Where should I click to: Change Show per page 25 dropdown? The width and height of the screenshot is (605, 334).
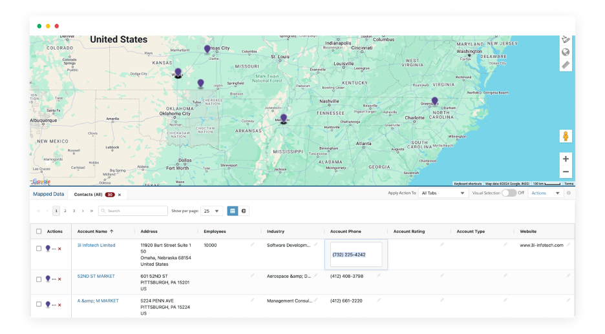211,211
